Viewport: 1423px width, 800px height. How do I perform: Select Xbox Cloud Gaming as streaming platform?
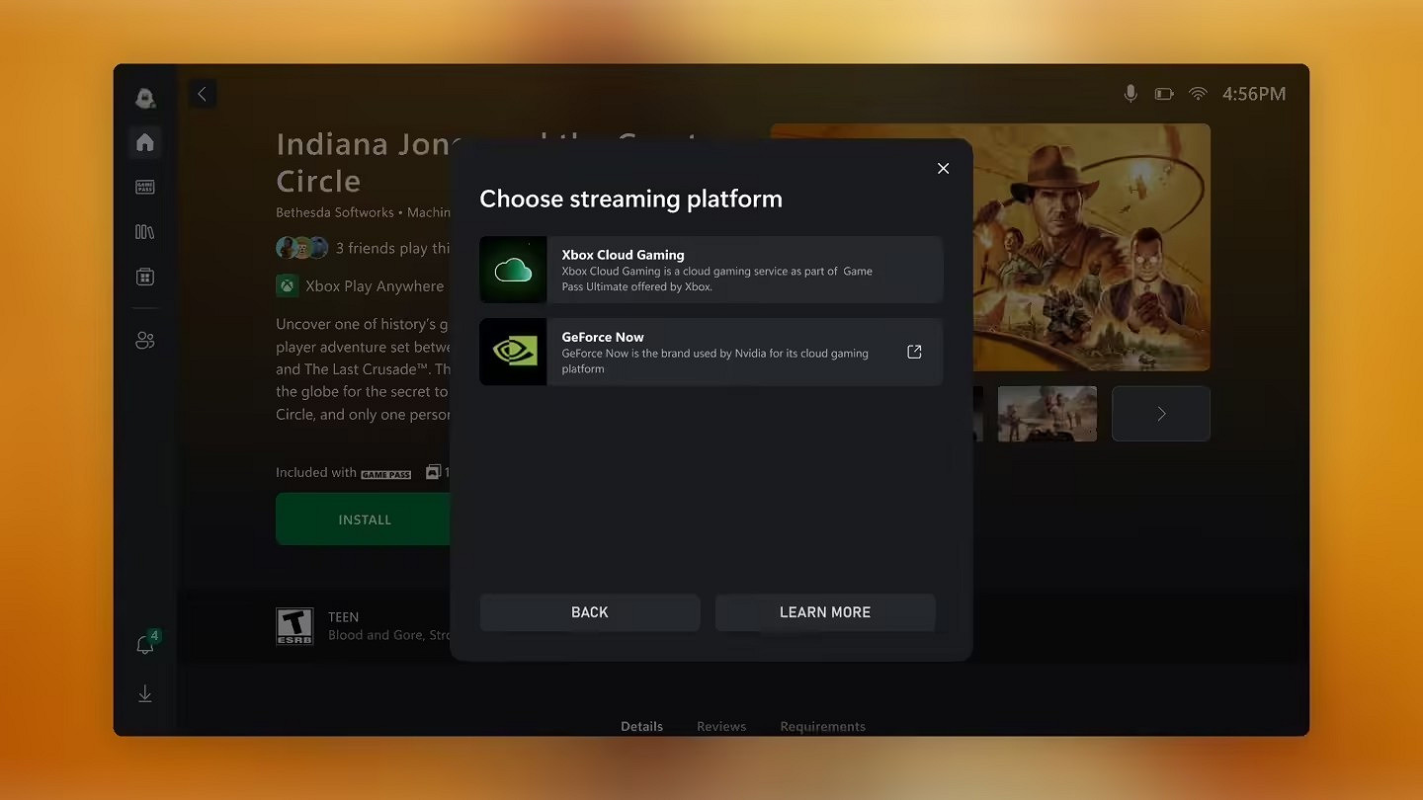[711, 269]
